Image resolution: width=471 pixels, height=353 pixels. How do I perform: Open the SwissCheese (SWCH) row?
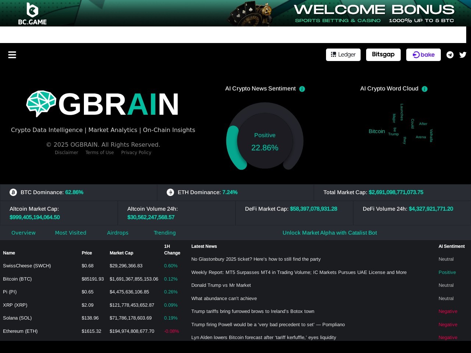click(x=92, y=266)
